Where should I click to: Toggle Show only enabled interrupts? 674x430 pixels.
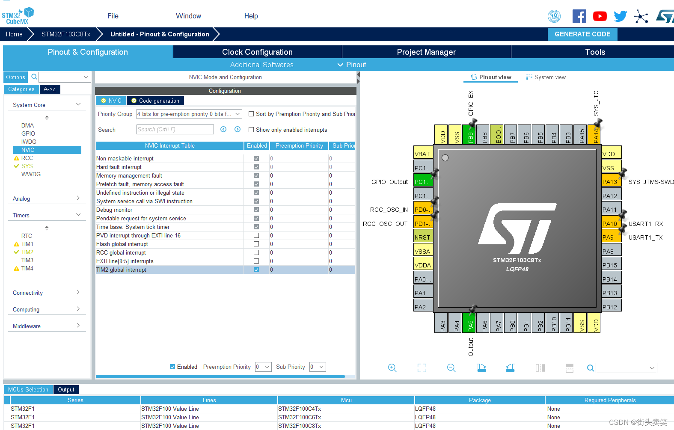251,130
